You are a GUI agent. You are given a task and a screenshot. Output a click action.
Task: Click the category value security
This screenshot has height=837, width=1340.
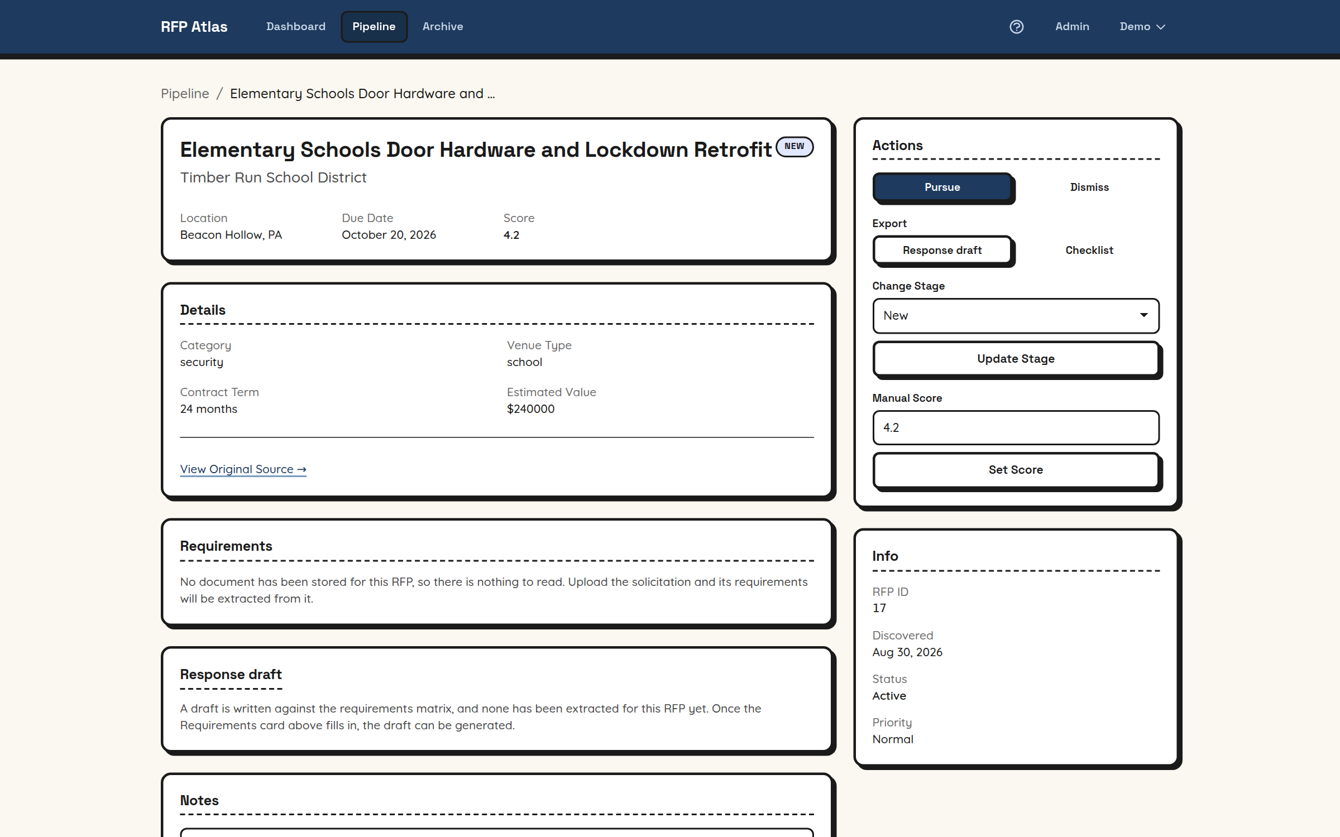pos(202,362)
